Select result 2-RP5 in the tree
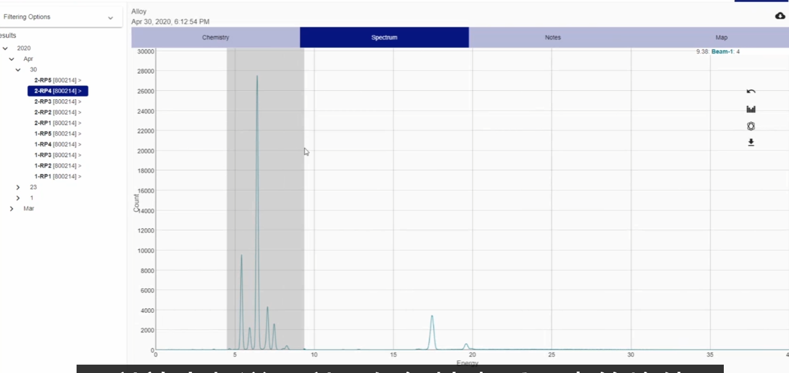The image size is (789, 373). pyautogui.click(x=57, y=80)
